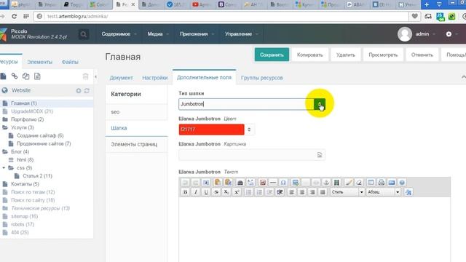Open the editor help icon

tap(402, 183)
